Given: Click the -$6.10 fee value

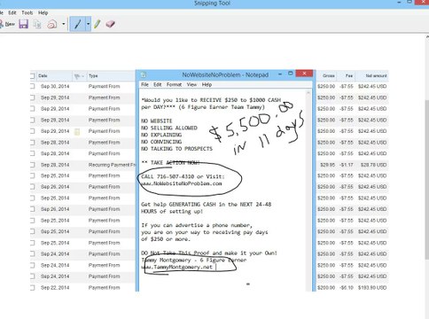Looking at the screenshot, I should [x=347, y=288].
